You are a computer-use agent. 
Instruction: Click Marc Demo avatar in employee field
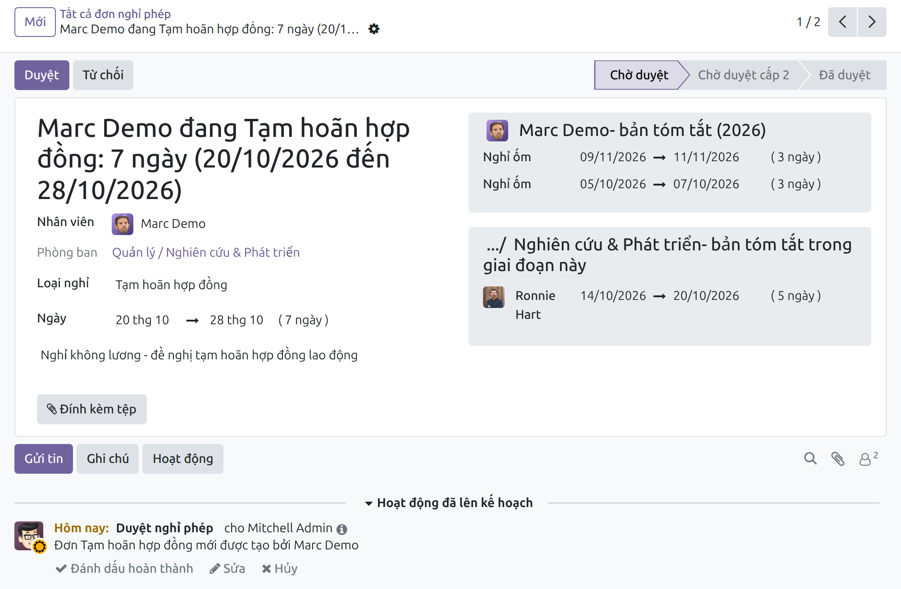coord(123,224)
